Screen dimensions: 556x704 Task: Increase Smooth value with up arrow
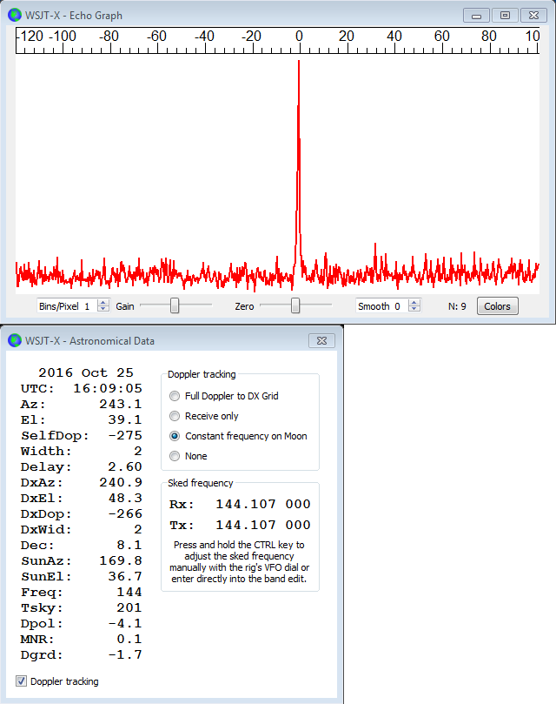pos(414,303)
